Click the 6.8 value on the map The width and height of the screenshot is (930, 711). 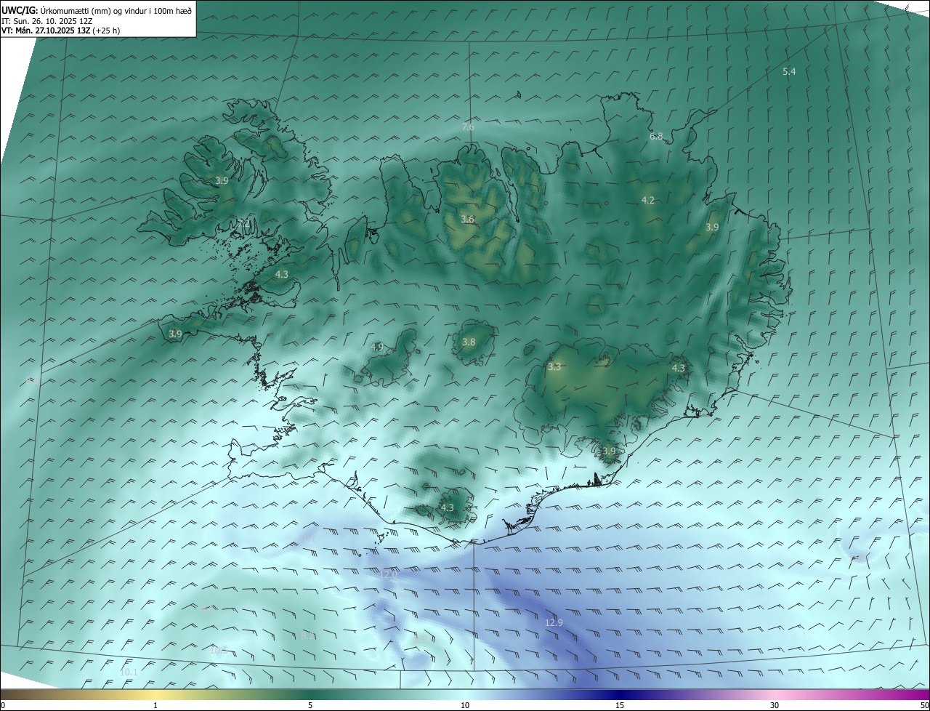coord(656,136)
